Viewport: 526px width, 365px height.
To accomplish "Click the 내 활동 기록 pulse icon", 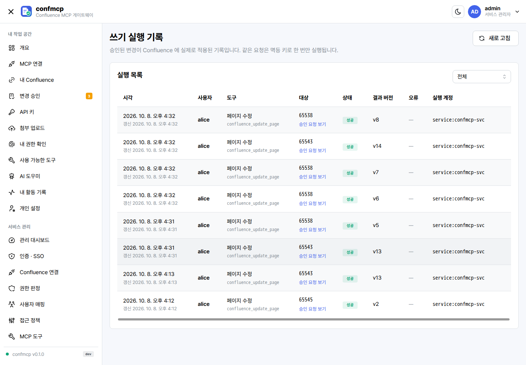I will point(12,192).
